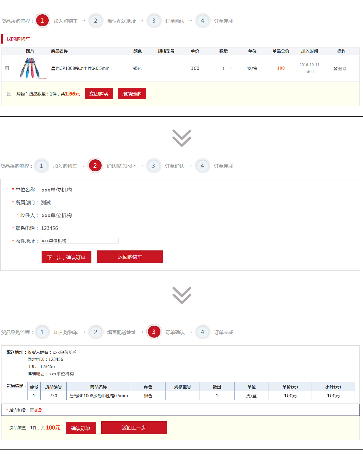
Task: Click the red step 1 circle in top flow
Action: [42, 21]
